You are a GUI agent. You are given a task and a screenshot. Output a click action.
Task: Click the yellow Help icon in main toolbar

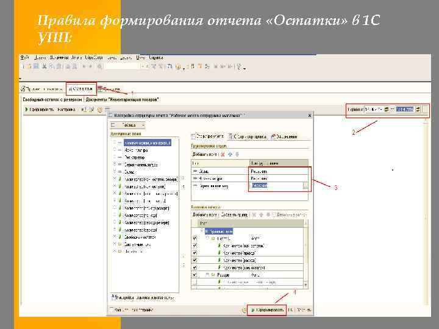point(178,66)
